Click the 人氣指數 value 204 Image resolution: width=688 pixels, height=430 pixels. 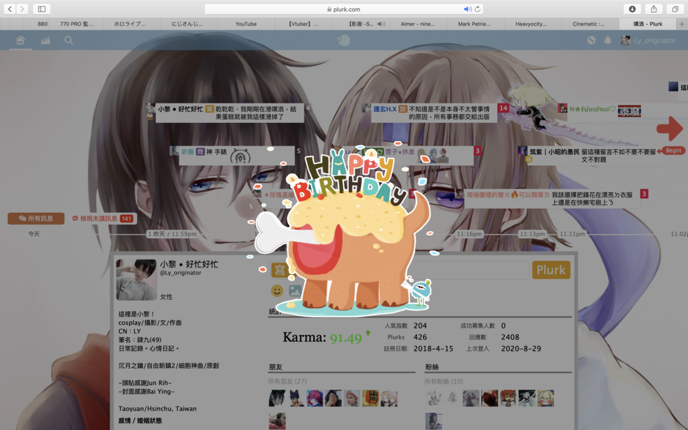420,326
